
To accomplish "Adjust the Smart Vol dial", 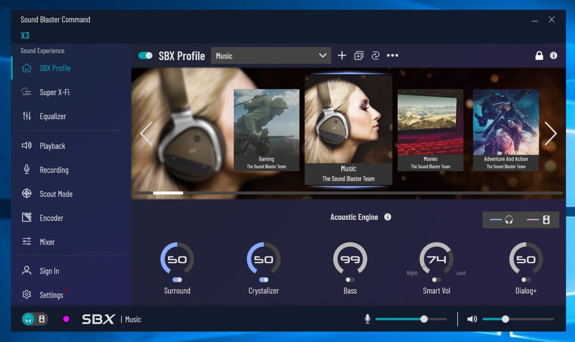I will coord(436,259).
